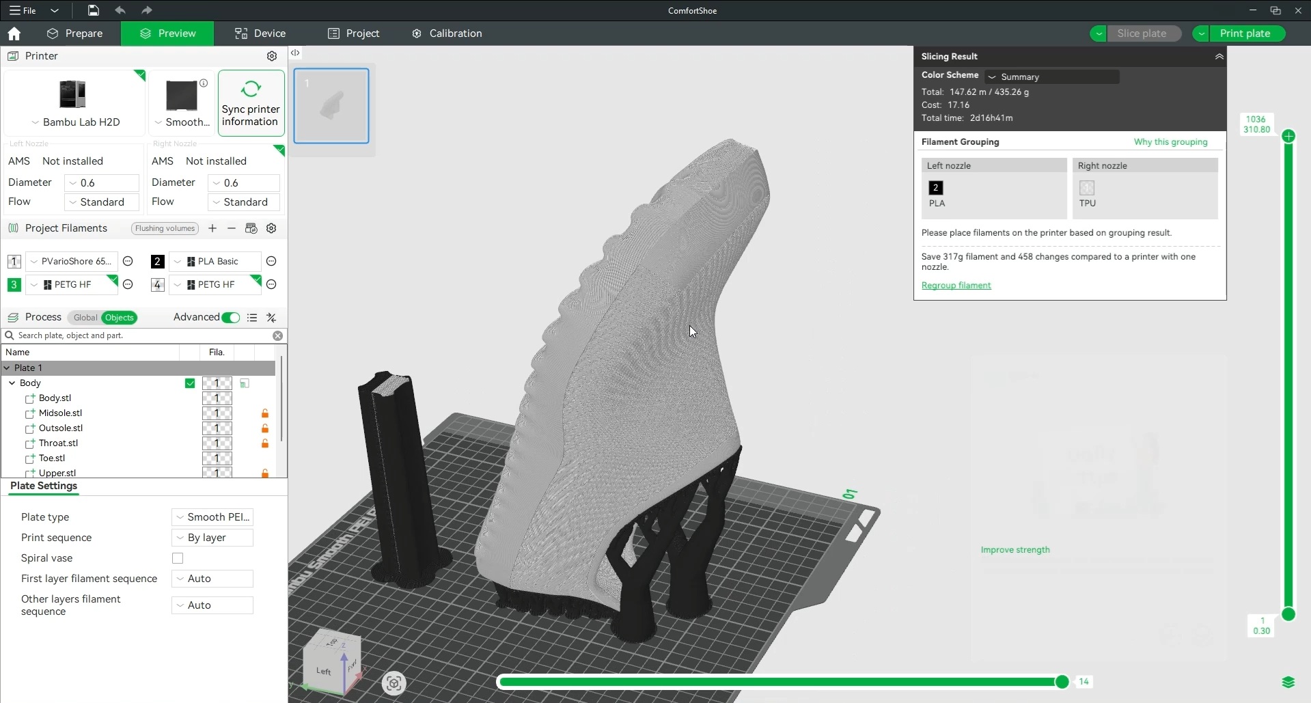Enable the Spiral vase checkbox
Viewport: 1311px width, 703px height.
[178, 558]
